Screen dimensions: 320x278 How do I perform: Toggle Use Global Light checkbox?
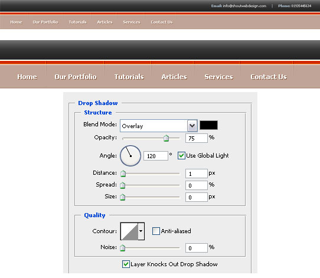(x=181, y=155)
